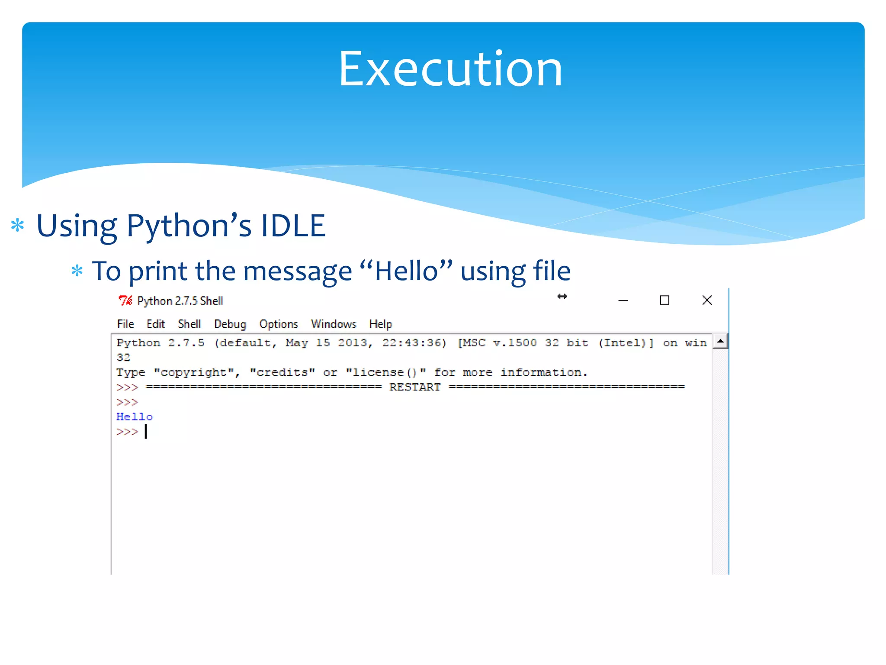
Task: Click the Python 2.7.5 Shell title text
Action: 180,300
